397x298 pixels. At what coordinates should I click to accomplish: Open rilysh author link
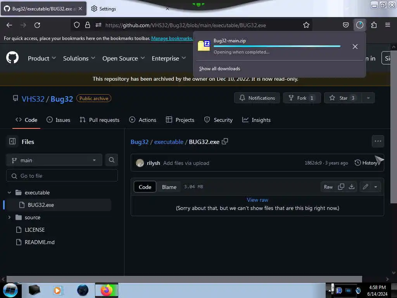point(154,163)
